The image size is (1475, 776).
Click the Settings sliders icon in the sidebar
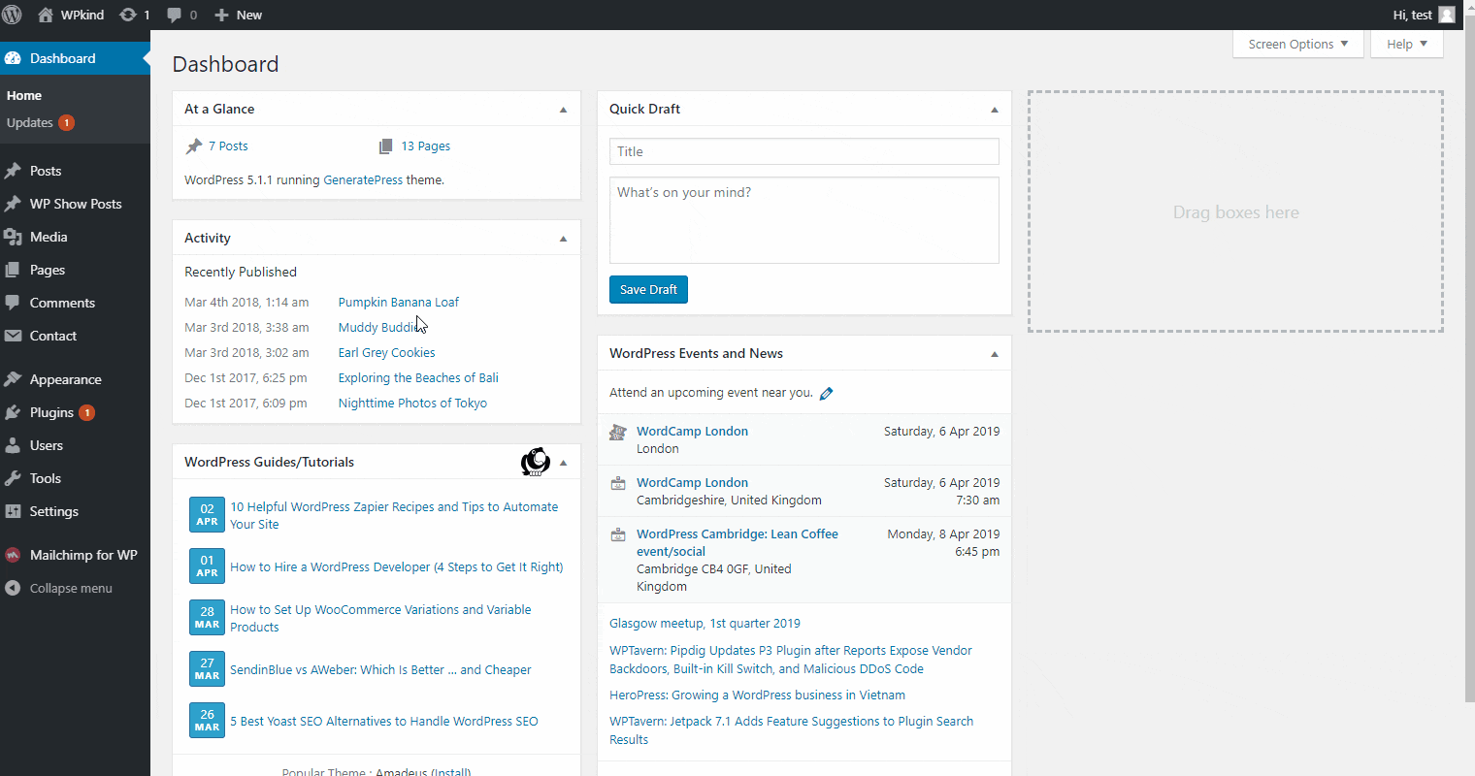(13, 511)
